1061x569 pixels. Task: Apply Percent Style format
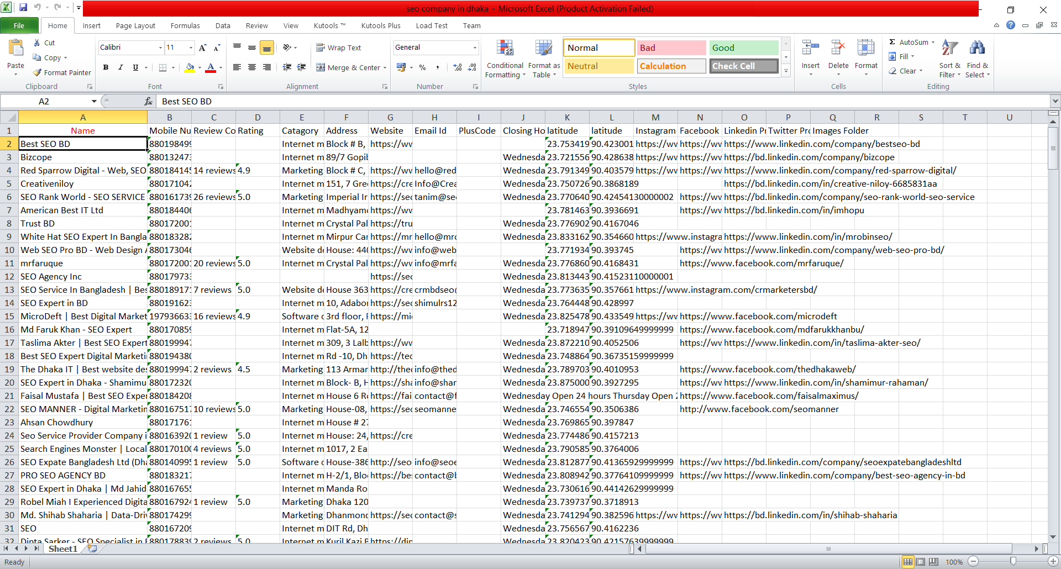(x=422, y=67)
